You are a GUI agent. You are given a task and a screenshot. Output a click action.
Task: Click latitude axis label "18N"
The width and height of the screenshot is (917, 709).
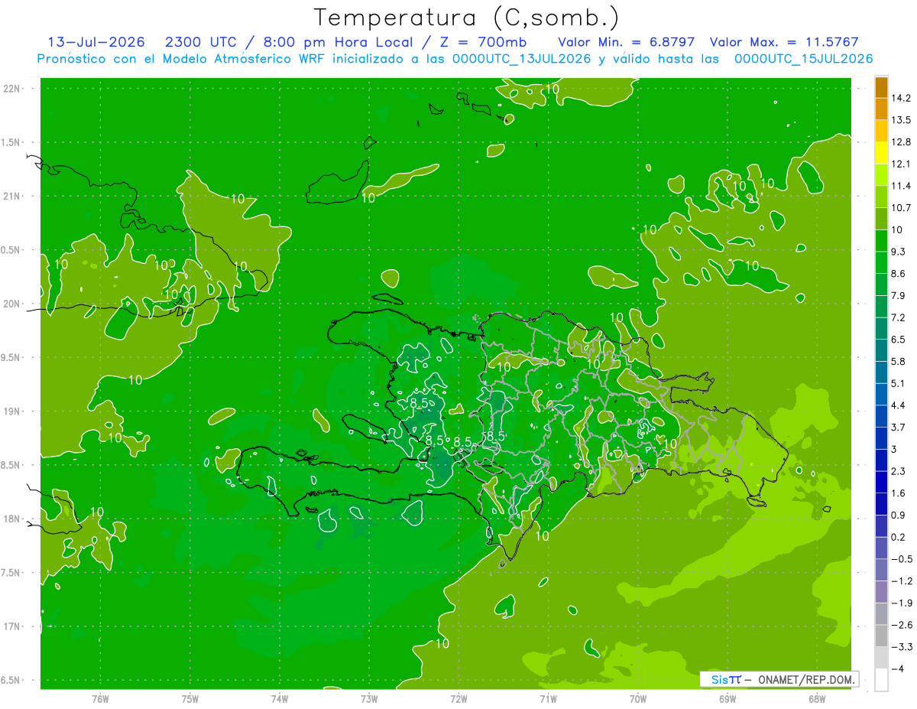tap(13, 519)
